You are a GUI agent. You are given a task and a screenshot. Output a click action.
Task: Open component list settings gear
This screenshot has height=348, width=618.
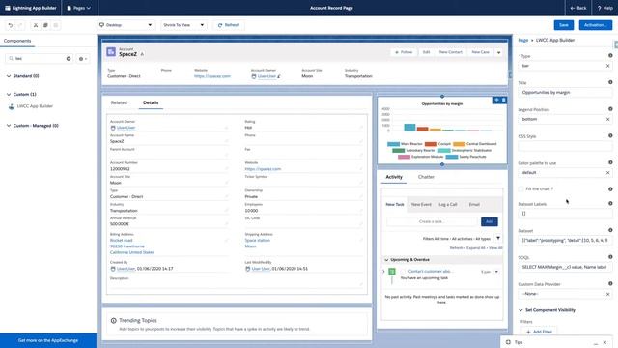(x=83, y=59)
